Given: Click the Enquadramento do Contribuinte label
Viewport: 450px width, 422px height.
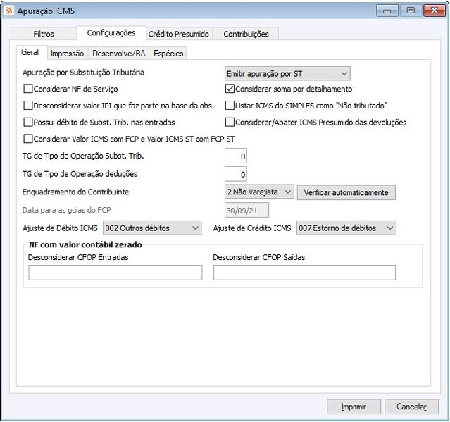Looking at the screenshot, I should (76, 192).
